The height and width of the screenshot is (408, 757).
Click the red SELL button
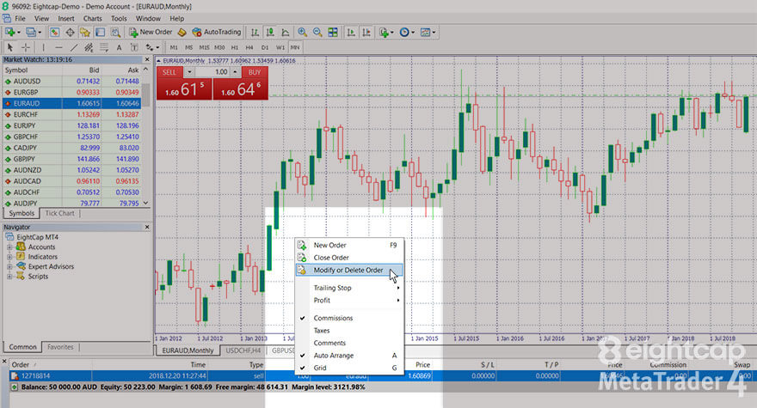click(x=169, y=72)
